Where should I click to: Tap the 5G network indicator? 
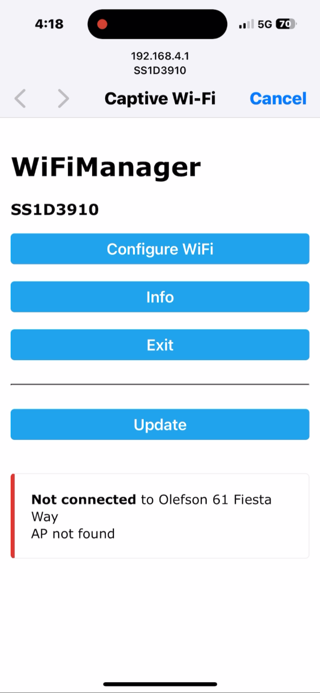pos(265,24)
